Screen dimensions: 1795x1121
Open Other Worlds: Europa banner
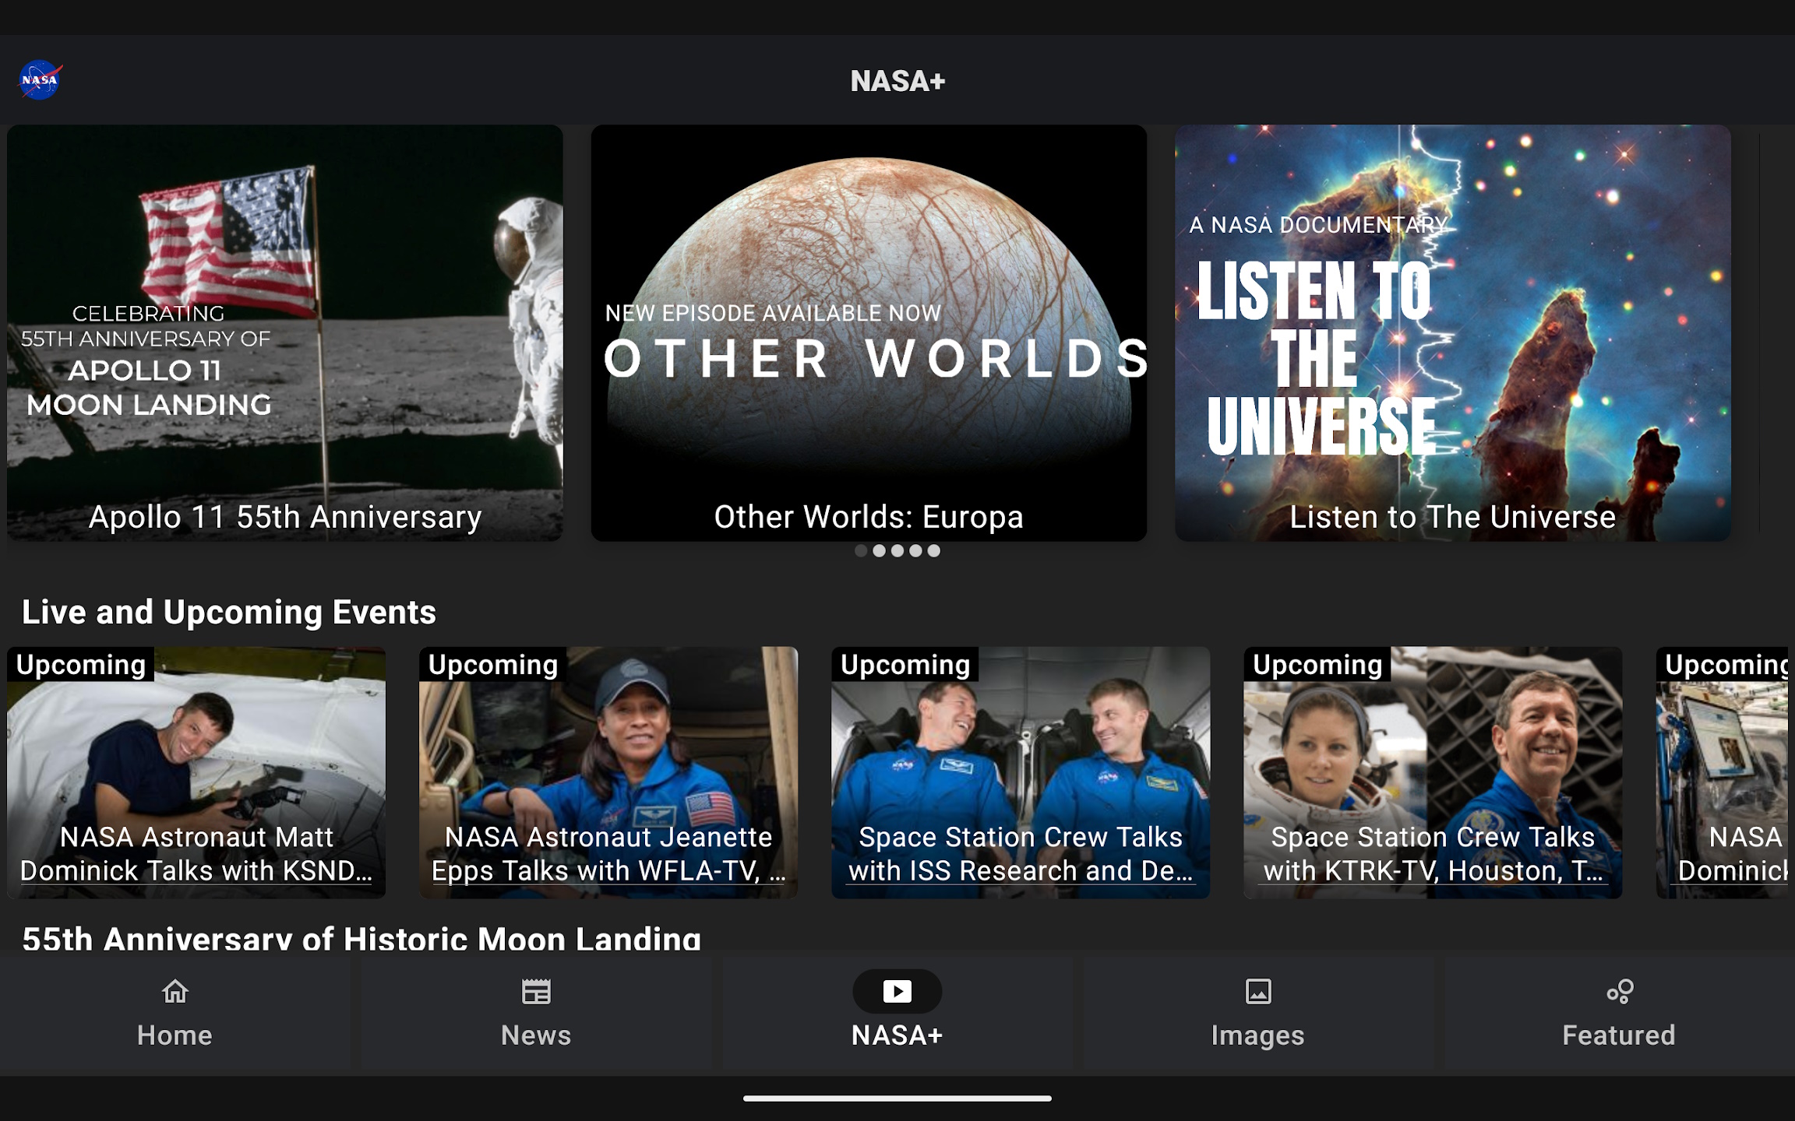[x=869, y=333]
